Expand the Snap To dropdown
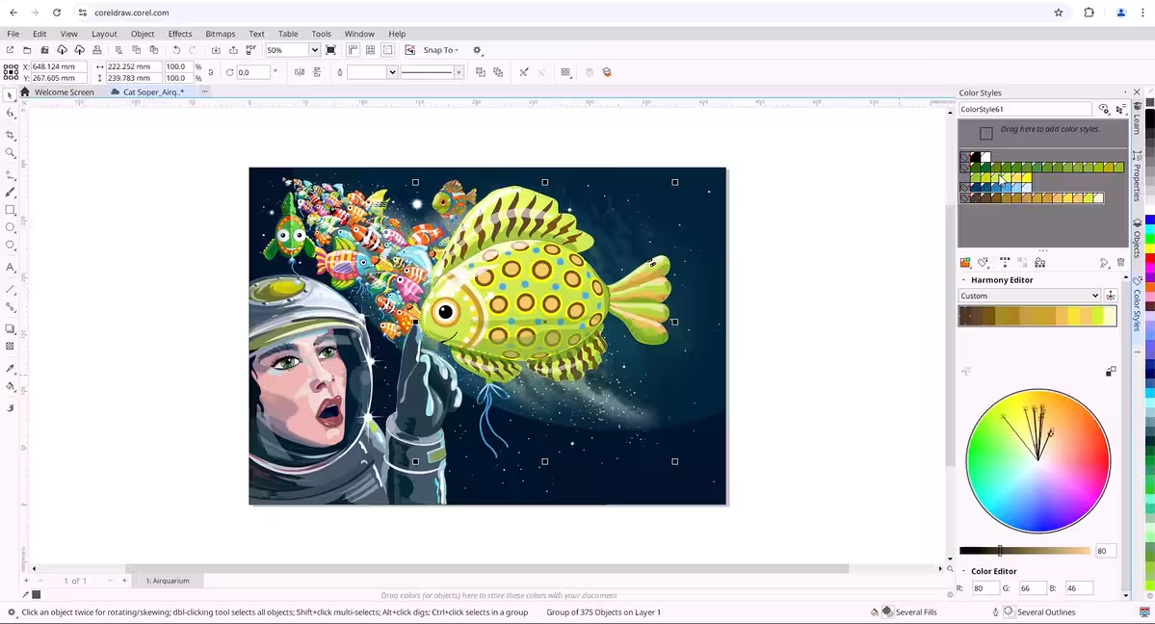Viewport: 1155px width, 624px height. 441,50
